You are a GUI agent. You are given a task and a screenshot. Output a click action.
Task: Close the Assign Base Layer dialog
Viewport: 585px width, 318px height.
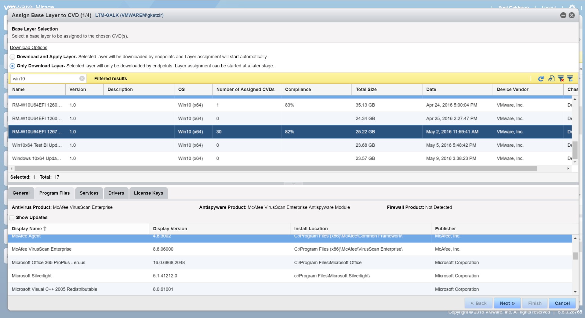pos(572,15)
